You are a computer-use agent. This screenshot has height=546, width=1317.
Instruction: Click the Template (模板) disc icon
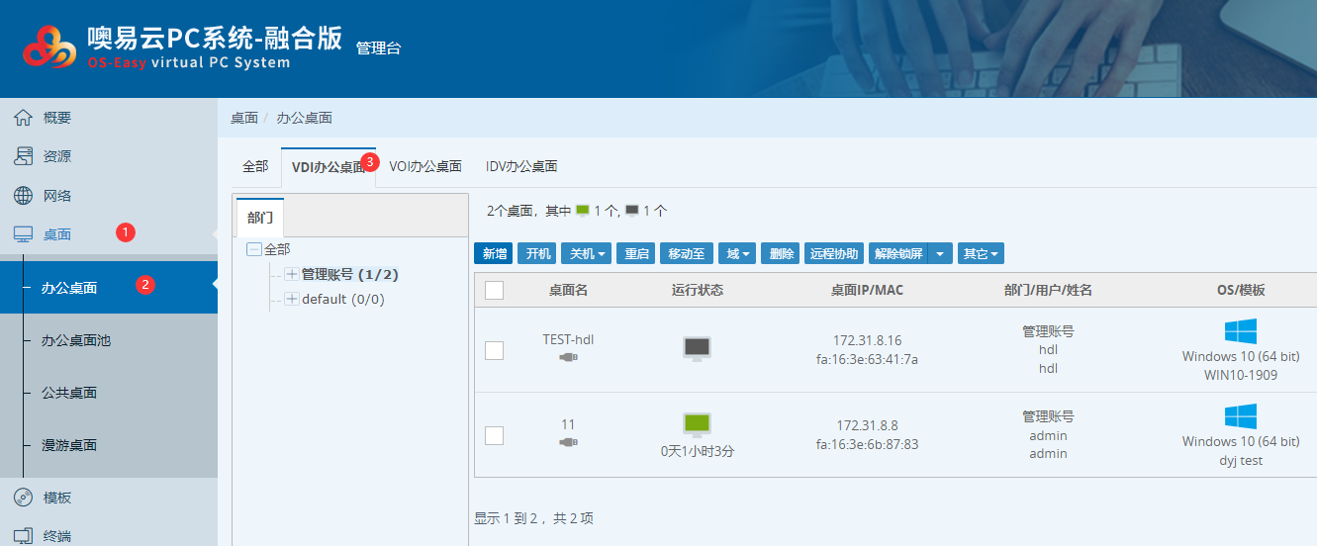point(23,498)
